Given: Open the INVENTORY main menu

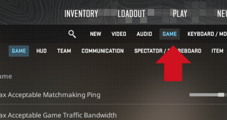Looking at the screenshot, I should point(81,14).
